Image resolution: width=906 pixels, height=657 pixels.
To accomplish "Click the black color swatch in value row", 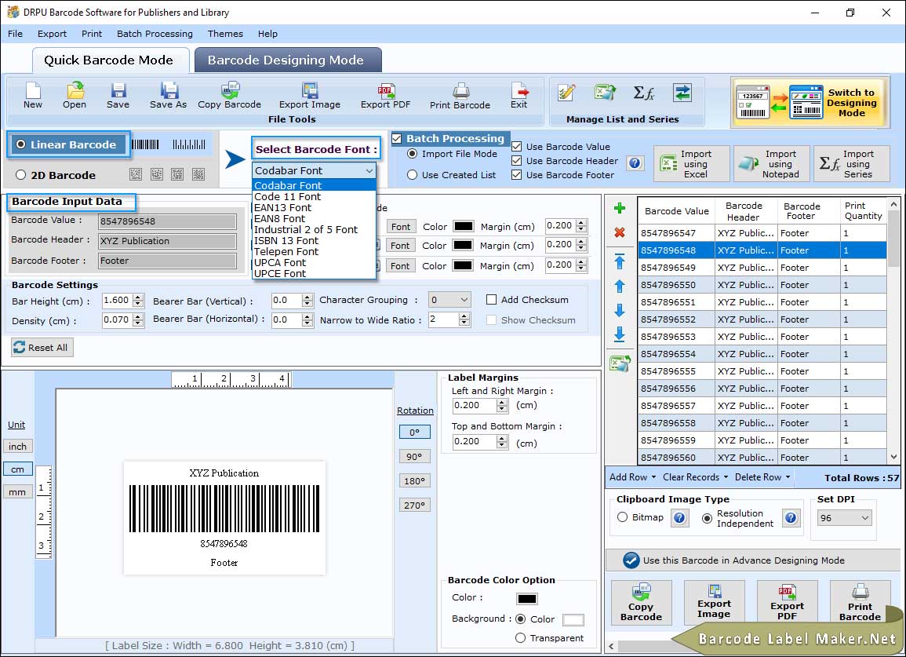I will (464, 226).
